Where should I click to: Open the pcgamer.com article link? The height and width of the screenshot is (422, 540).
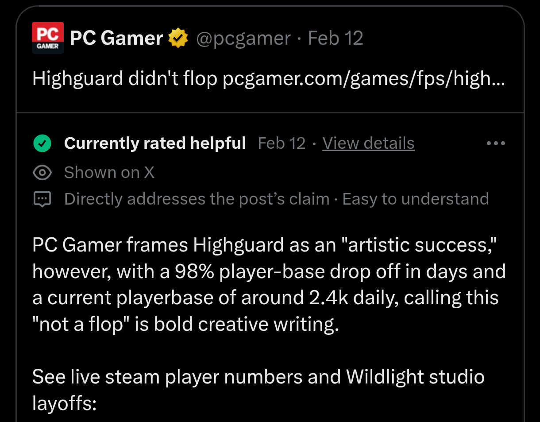363,79
